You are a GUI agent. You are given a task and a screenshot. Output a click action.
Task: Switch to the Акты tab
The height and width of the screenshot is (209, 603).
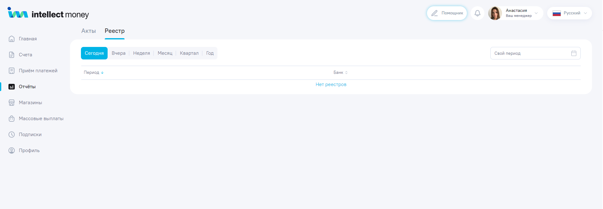point(88,31)
